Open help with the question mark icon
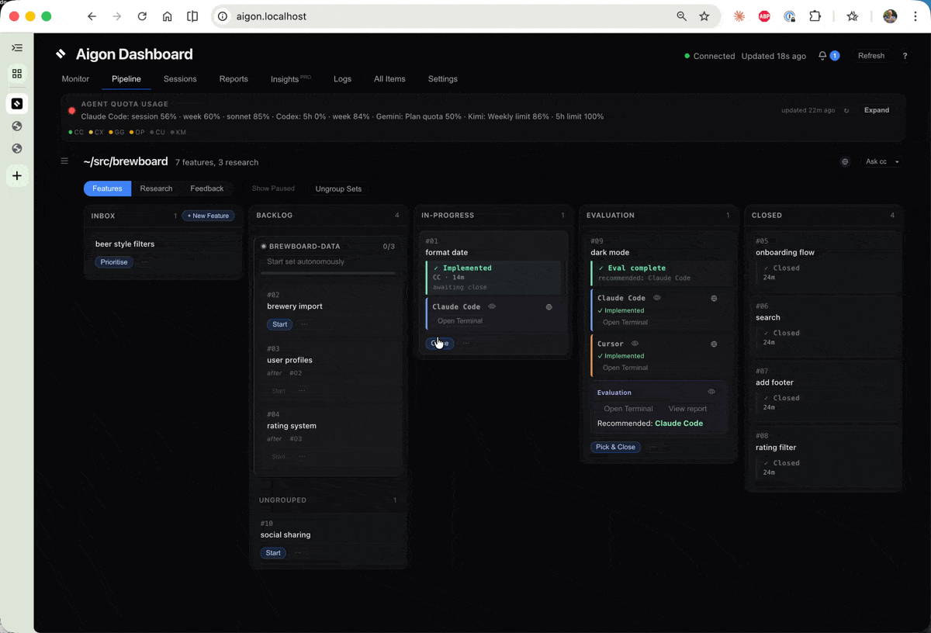 (x=905, y=56)
